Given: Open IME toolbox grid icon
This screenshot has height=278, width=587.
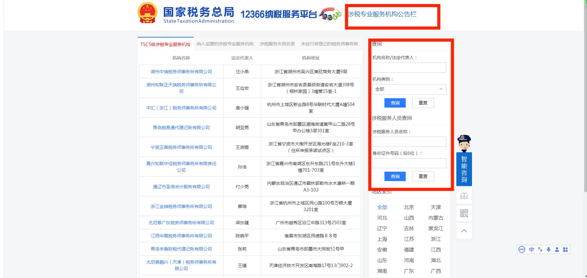Looking at the screenshot, I should (565, 250).
